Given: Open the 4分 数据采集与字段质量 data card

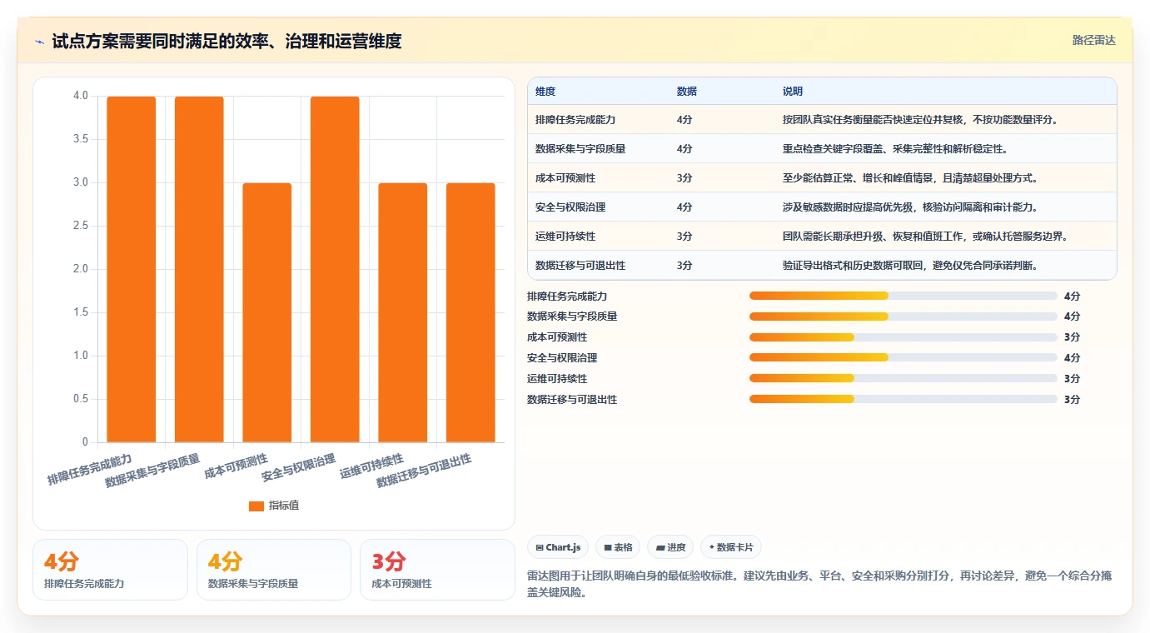Looking at the screenshot, I should coord(274,570).
